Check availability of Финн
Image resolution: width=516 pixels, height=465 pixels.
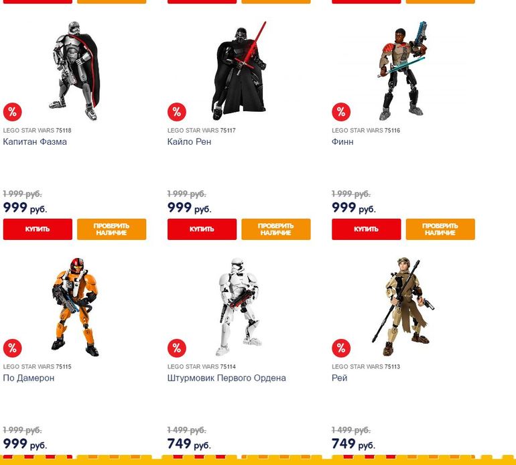point(440,229)
